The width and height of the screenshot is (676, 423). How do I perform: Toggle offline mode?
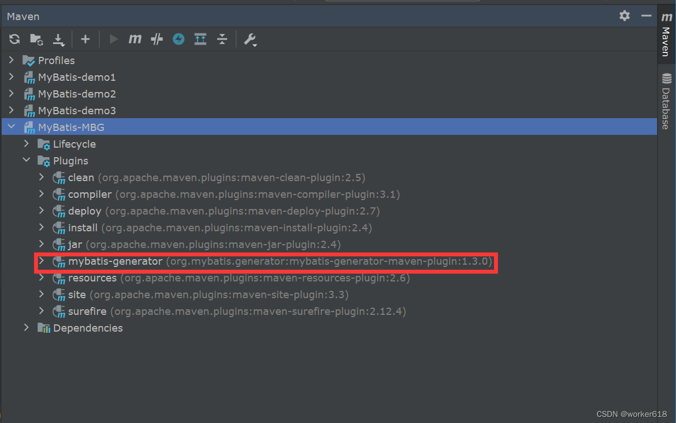(157, 39)
